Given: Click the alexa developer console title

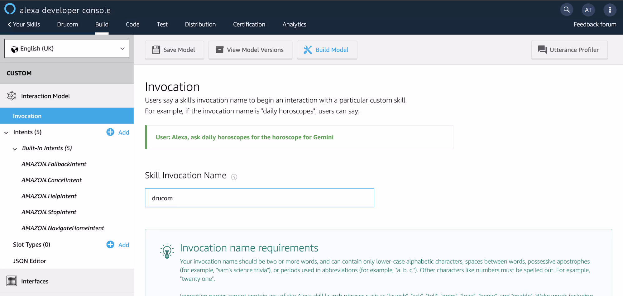Looking at the screenshot, I should click(x=65, y=10).
